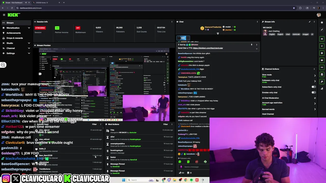Open the Kick hamburger menu
The height and width of the screenshot is (183, 326).
[4, 15]
